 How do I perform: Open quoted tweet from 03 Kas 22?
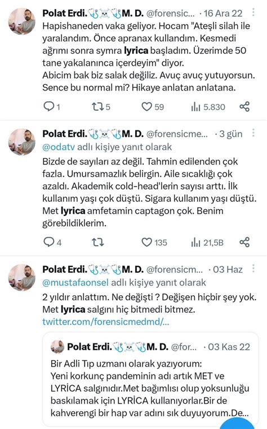150,379
